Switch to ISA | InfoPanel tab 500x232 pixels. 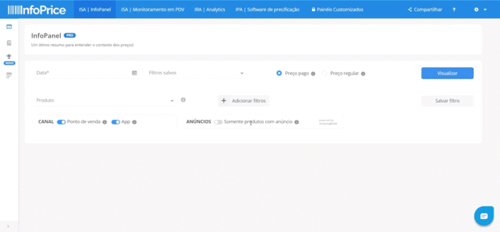95,9
